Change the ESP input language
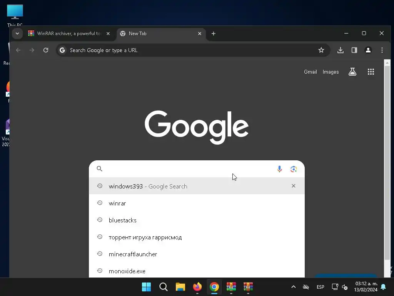Screen dimensions: 394x296 321,287
